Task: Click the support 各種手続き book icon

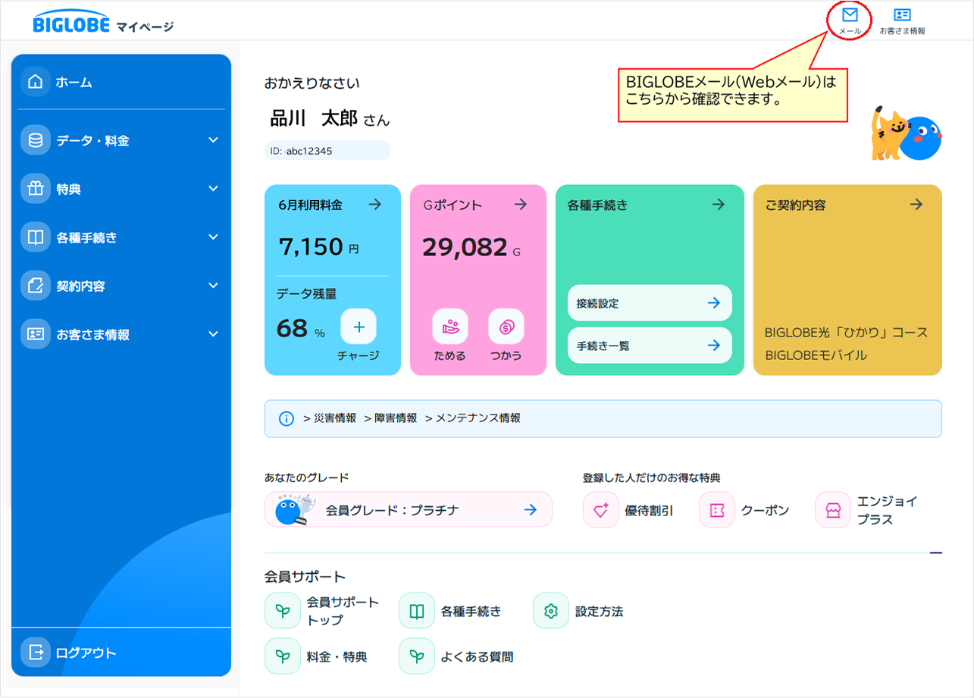Action: coord(417,611)
